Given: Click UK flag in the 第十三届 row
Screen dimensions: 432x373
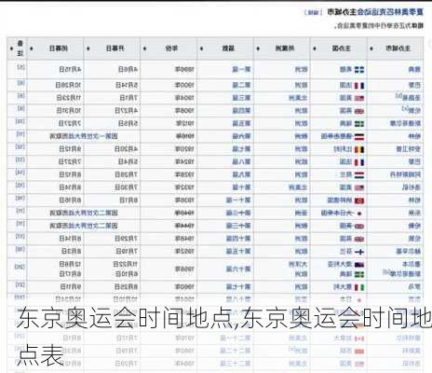Looking at the screenshot, I should click(x=359, y=227).
